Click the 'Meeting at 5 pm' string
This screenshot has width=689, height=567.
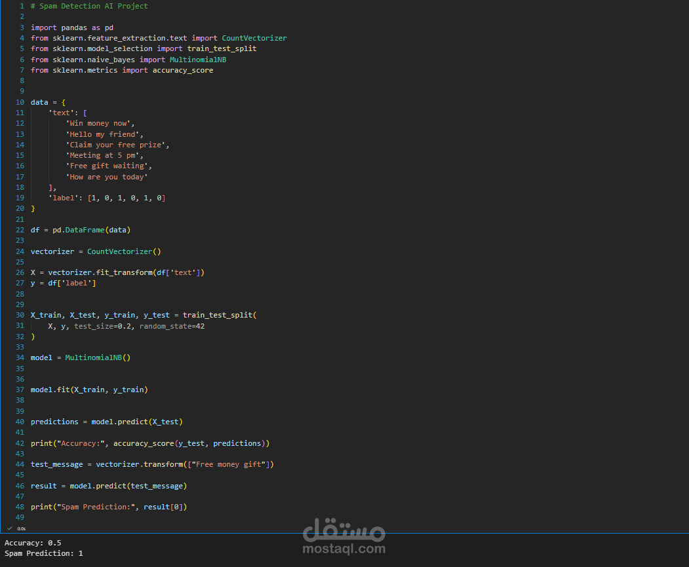102,155
